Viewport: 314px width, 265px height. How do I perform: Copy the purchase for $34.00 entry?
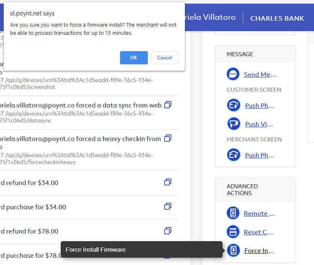point(168,206)
